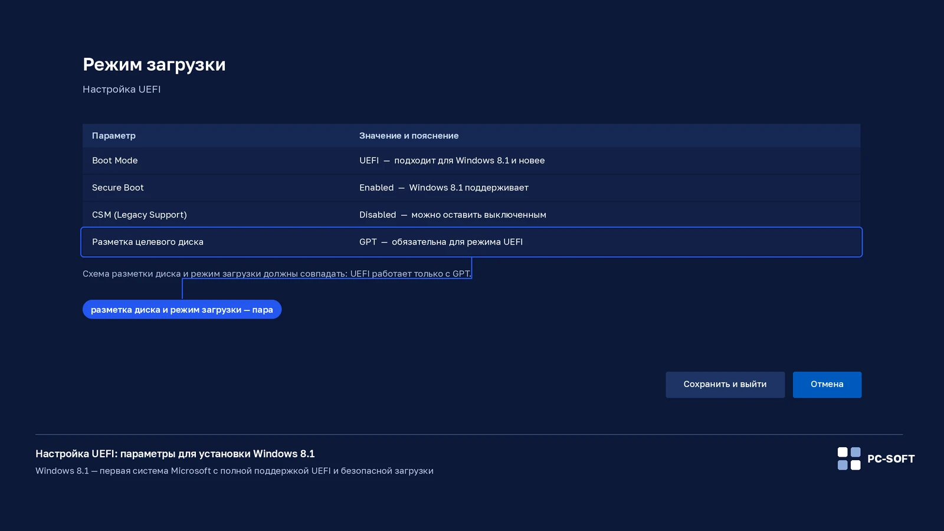
Task: Click the 'Сохранить и выйти' button
Action: click(725, 385)
